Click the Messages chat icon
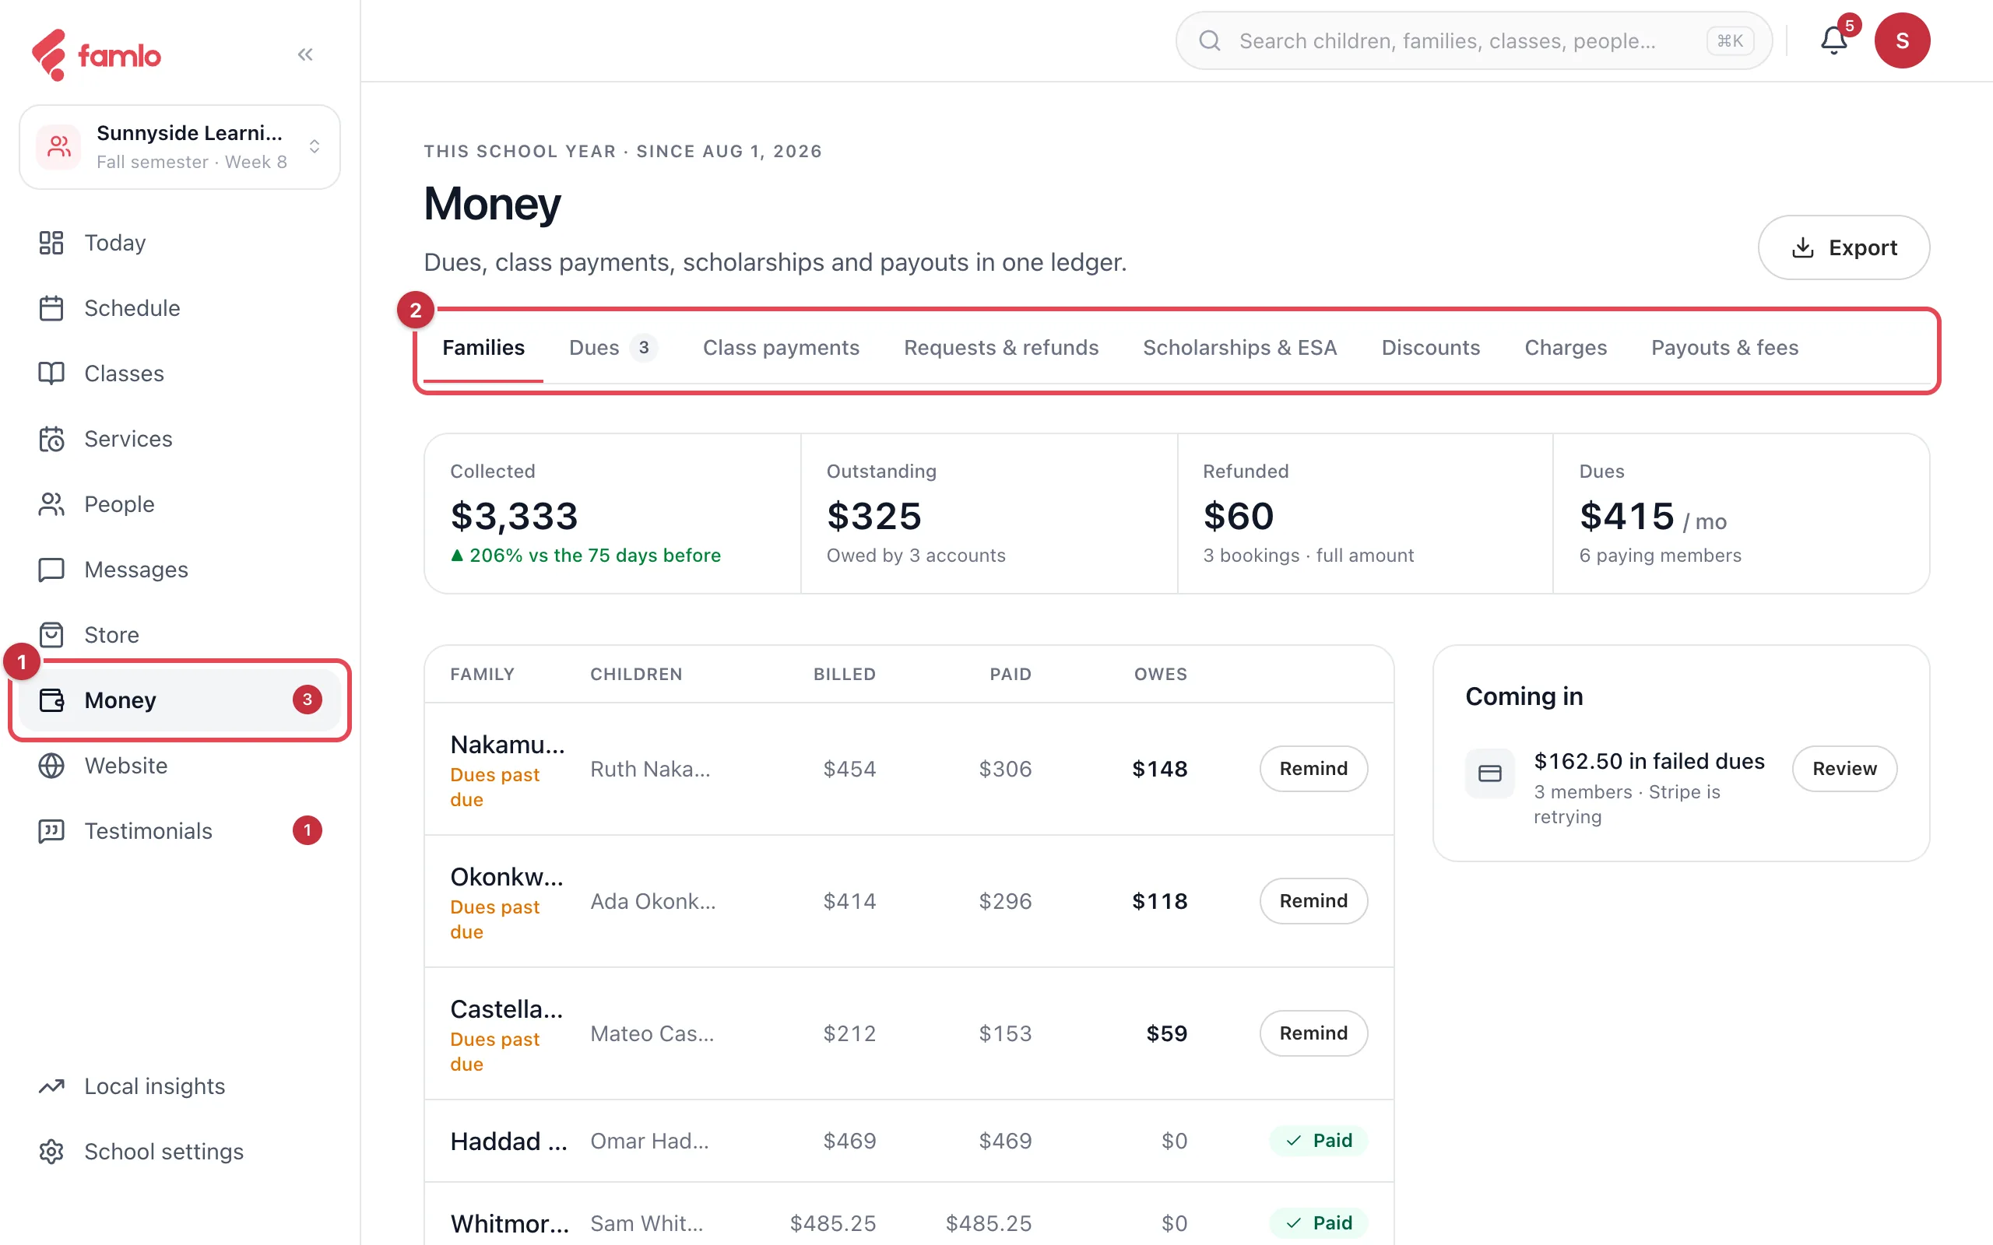 click(51, 569)
